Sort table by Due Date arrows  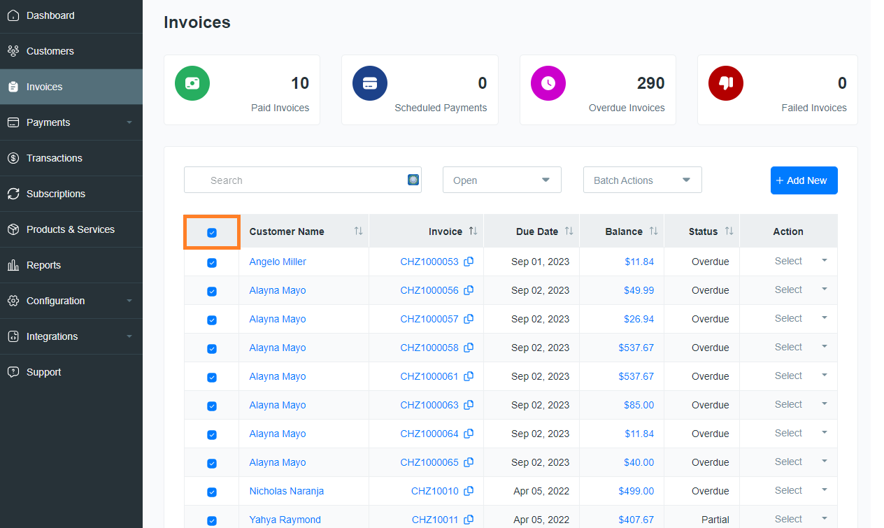[569, 231]
